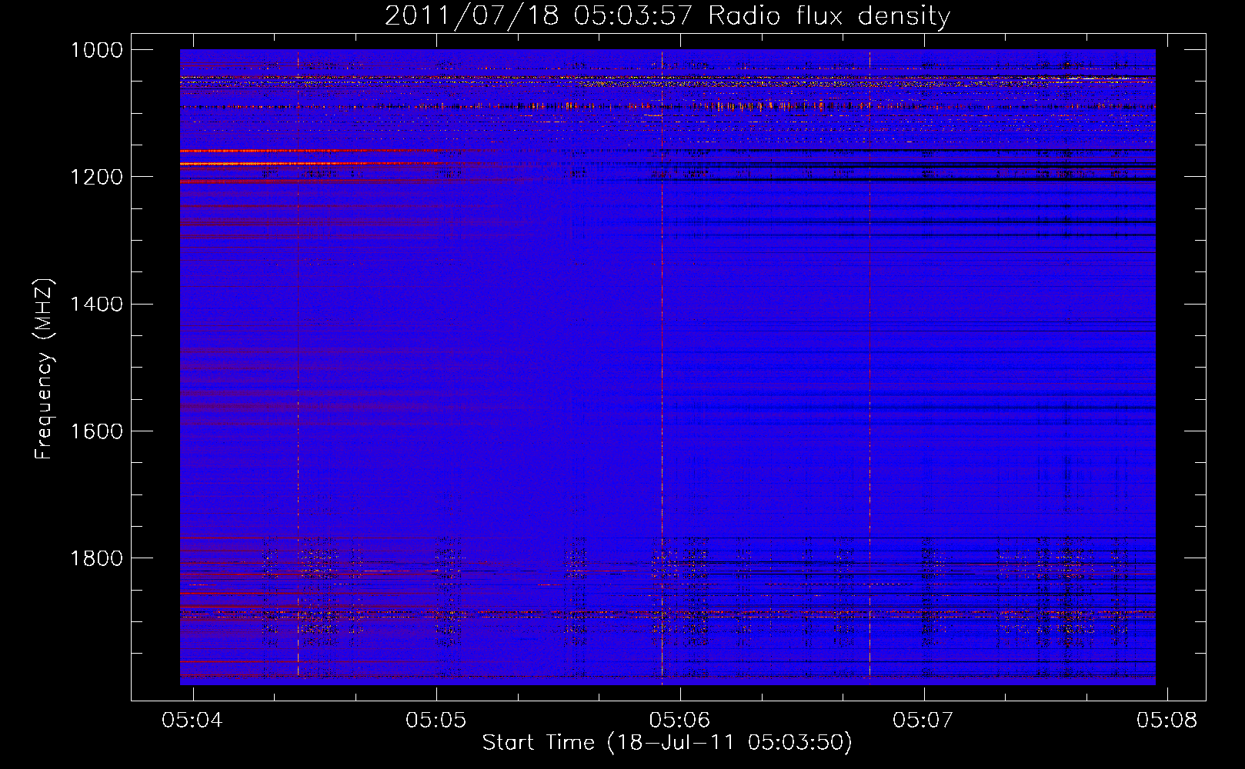This screenshot has height=769, width=1245.
Task: Click the 05:05 time tick label
Action: tap(436, 720)
